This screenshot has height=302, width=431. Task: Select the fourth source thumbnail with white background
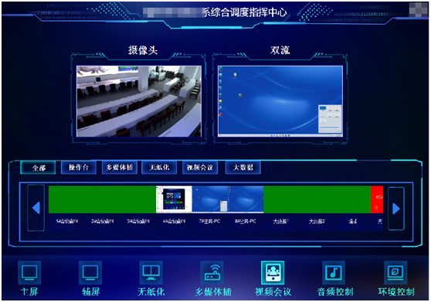point(174,199)
